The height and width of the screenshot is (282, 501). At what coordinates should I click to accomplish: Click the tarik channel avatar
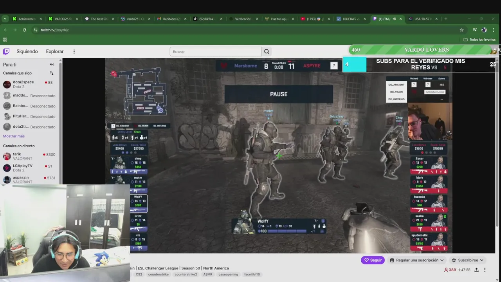(x=7, y=156)
